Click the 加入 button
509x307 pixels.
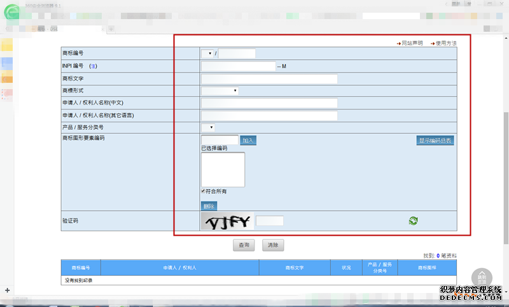[248, 140]
